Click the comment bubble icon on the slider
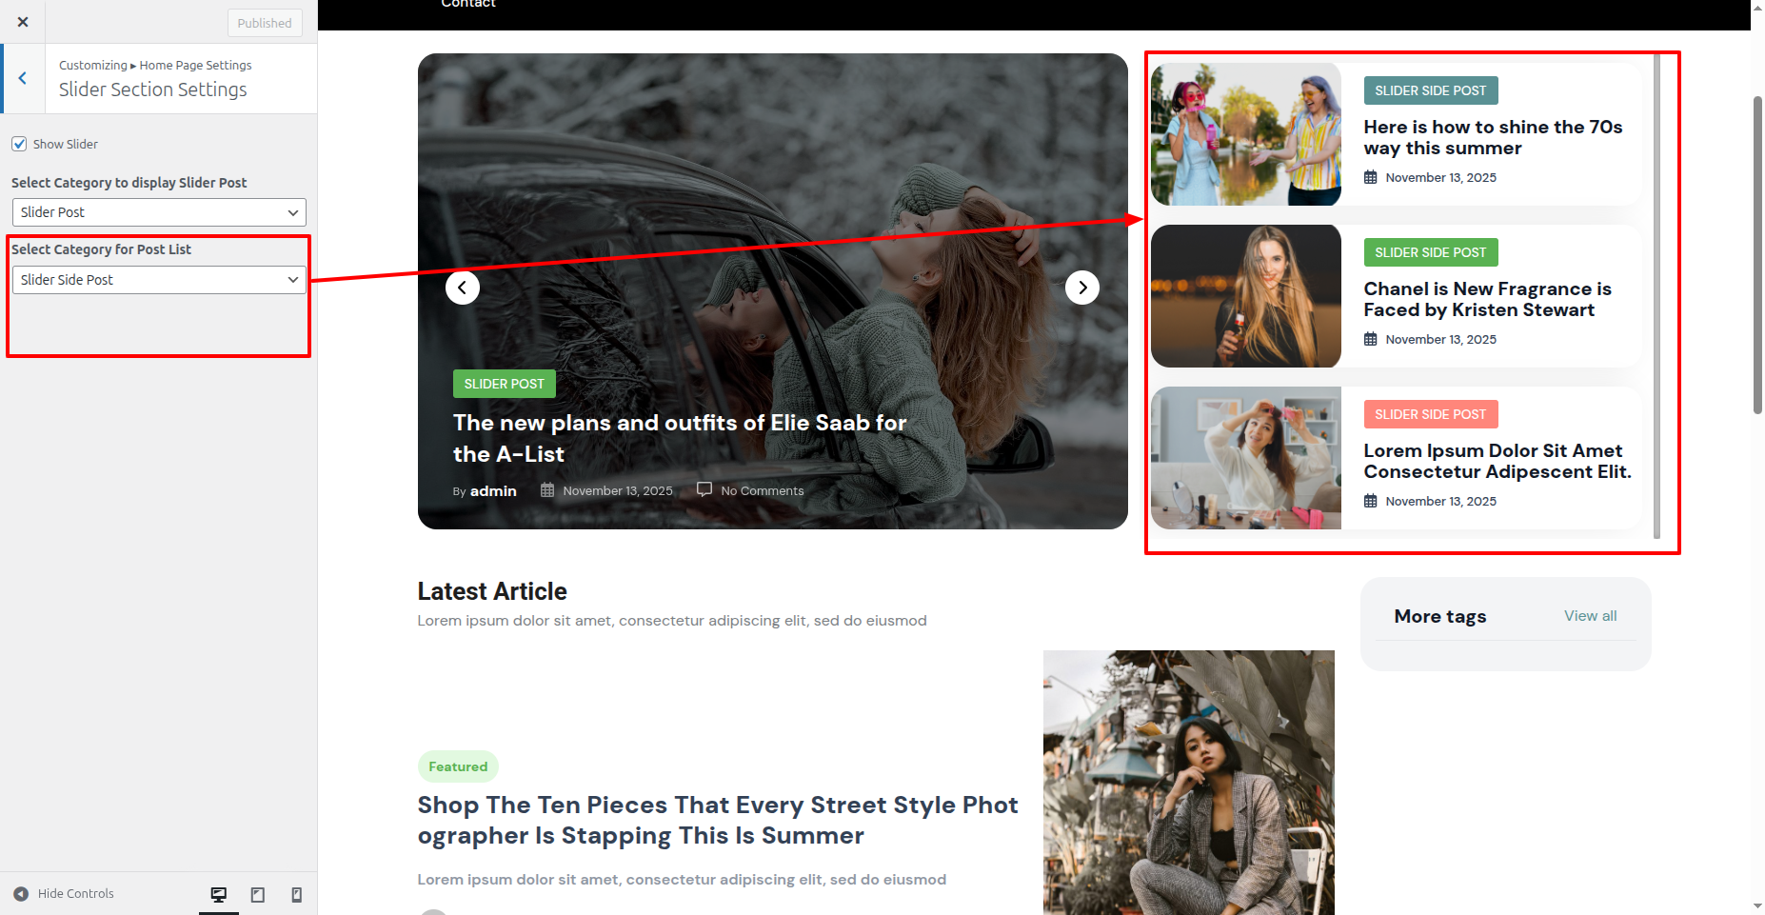This screenshot has height=915, width=1765. [704, 489]
